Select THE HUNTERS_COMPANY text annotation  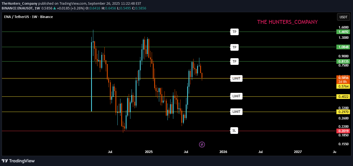tap(287, 22)
